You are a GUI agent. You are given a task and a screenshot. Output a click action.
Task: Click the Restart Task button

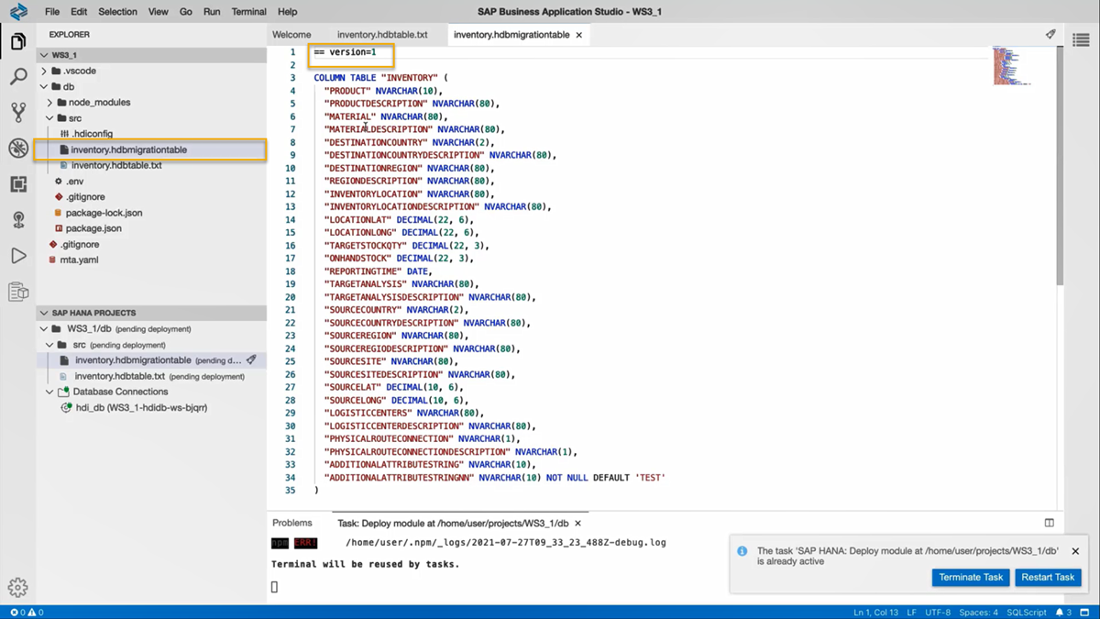(1048, 578)
